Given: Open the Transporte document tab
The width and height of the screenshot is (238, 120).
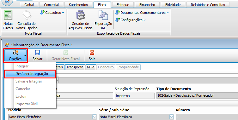Looking at the screenshot, I should pyautogui.click(x=75, y=67).
